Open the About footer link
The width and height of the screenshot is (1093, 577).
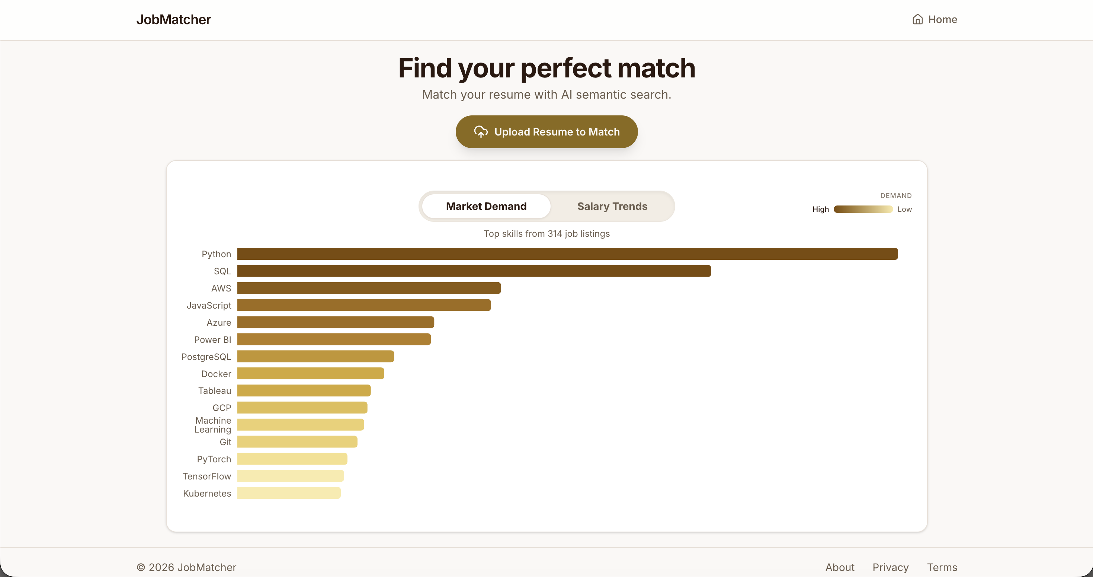[839, 567]
